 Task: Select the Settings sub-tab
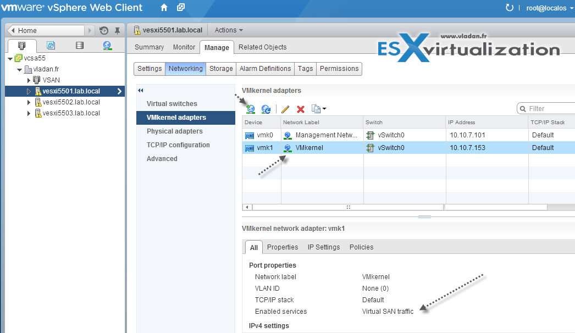(150, 69)
